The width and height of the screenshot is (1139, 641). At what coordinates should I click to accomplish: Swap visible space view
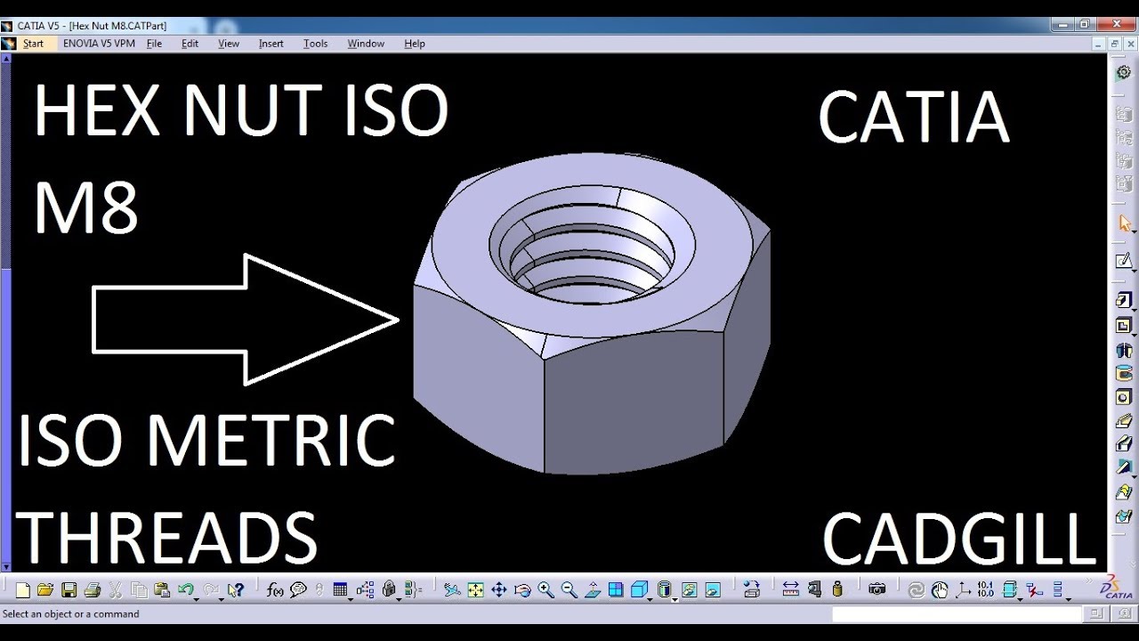tap(712, 589)
